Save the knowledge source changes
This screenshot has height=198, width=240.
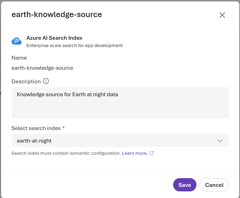coord(185,185)
